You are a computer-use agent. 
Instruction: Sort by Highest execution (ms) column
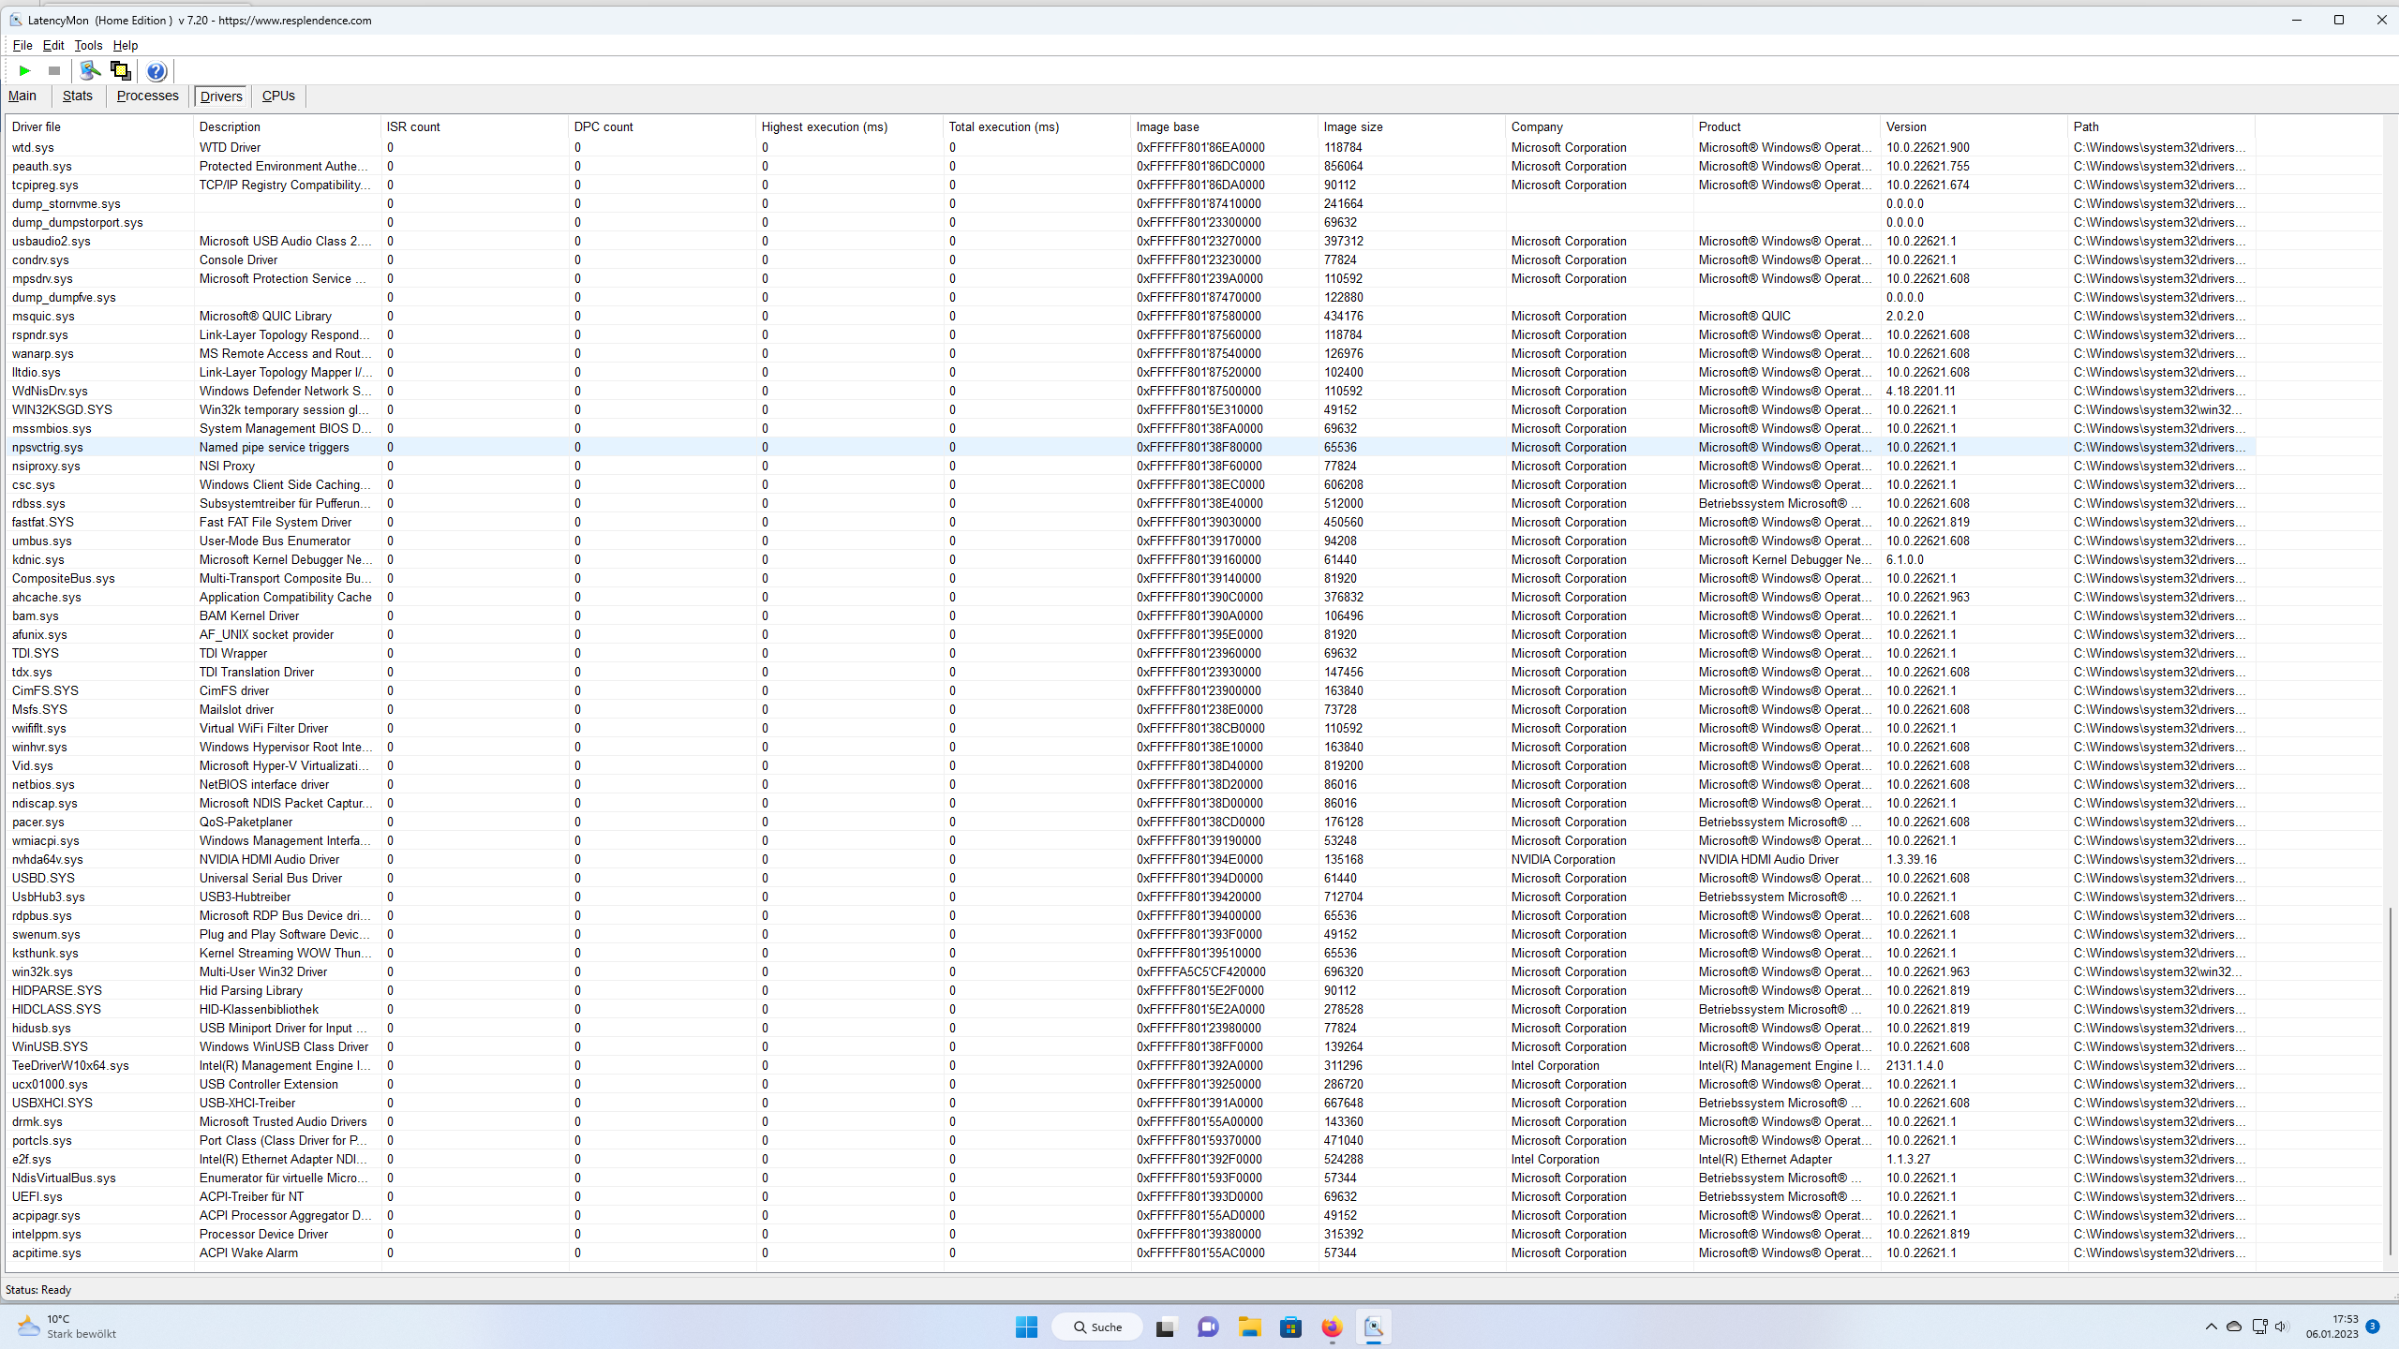pos(824,126)
